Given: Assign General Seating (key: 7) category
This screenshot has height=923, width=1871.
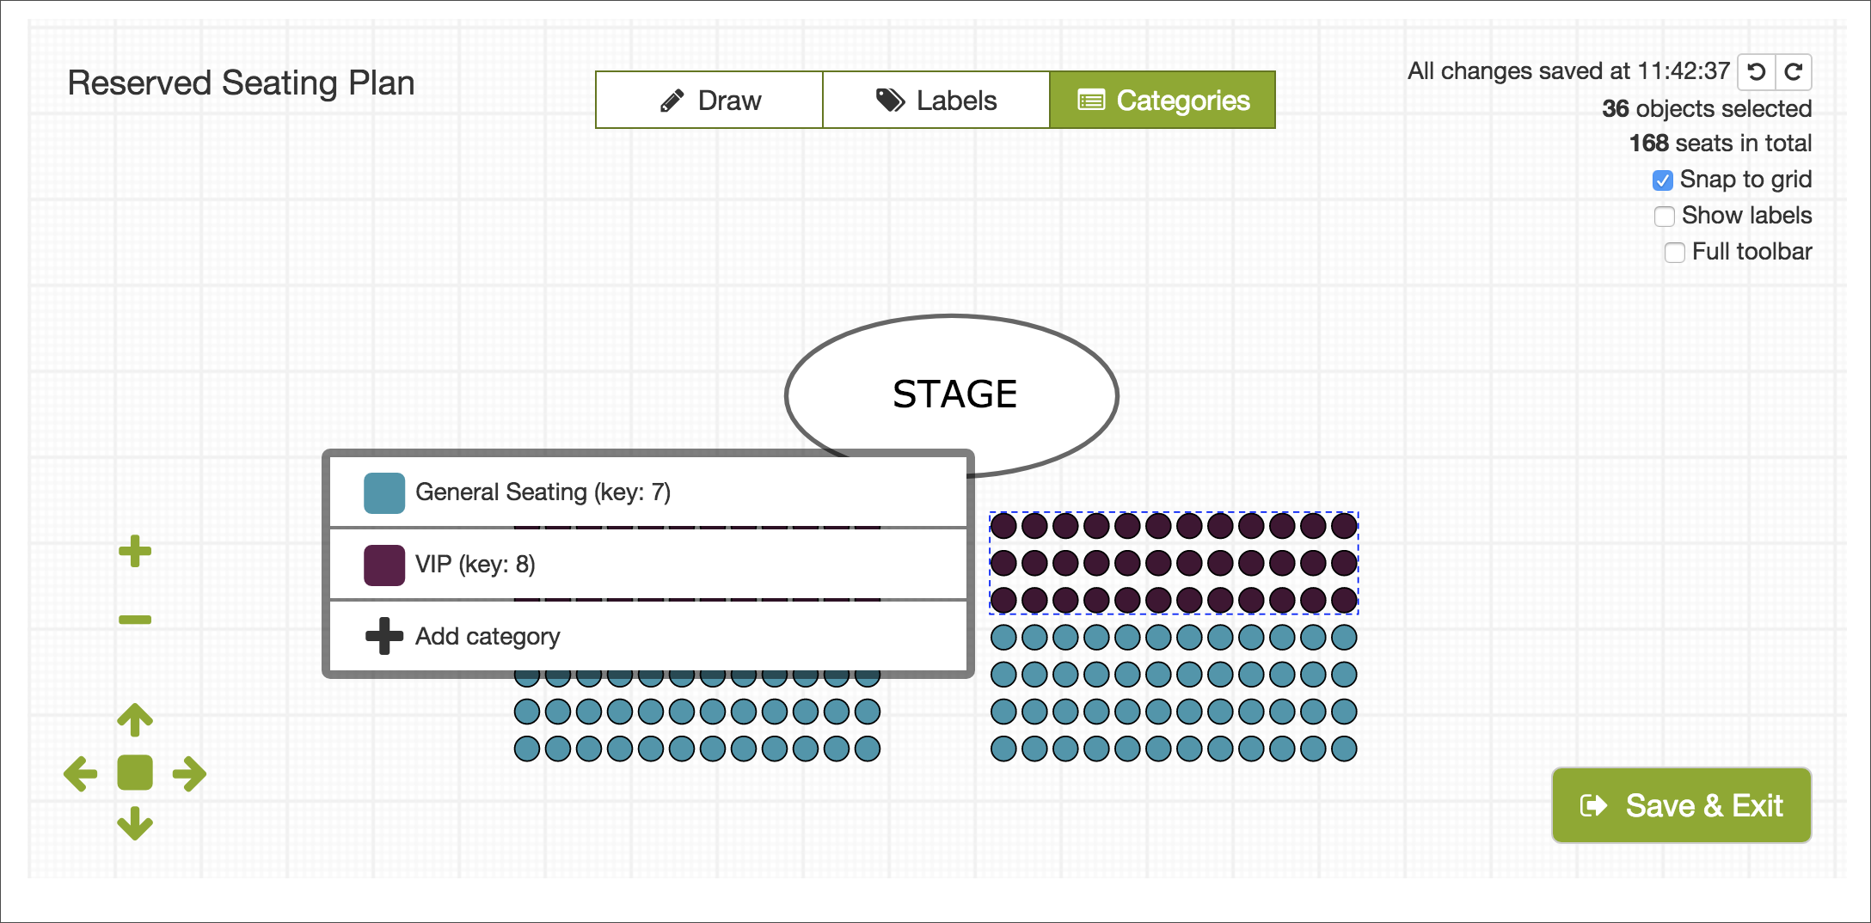Looking at the screenshot, I should 542,492.
